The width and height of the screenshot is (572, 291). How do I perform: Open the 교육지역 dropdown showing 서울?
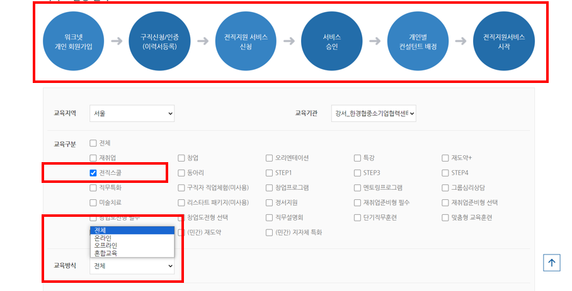click(132, 114)
